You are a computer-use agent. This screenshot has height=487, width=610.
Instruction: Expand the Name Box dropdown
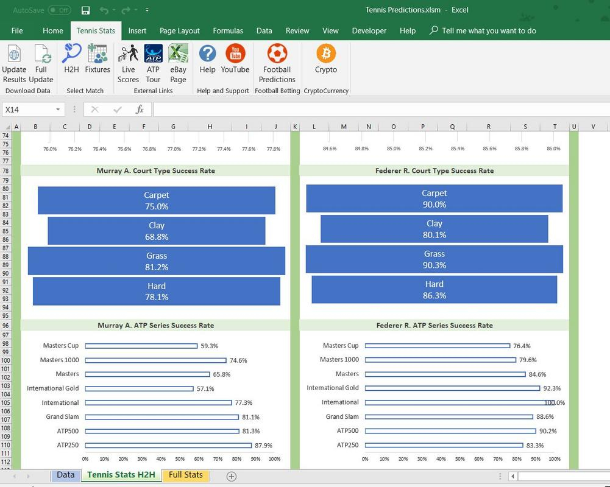coord(58,110)
